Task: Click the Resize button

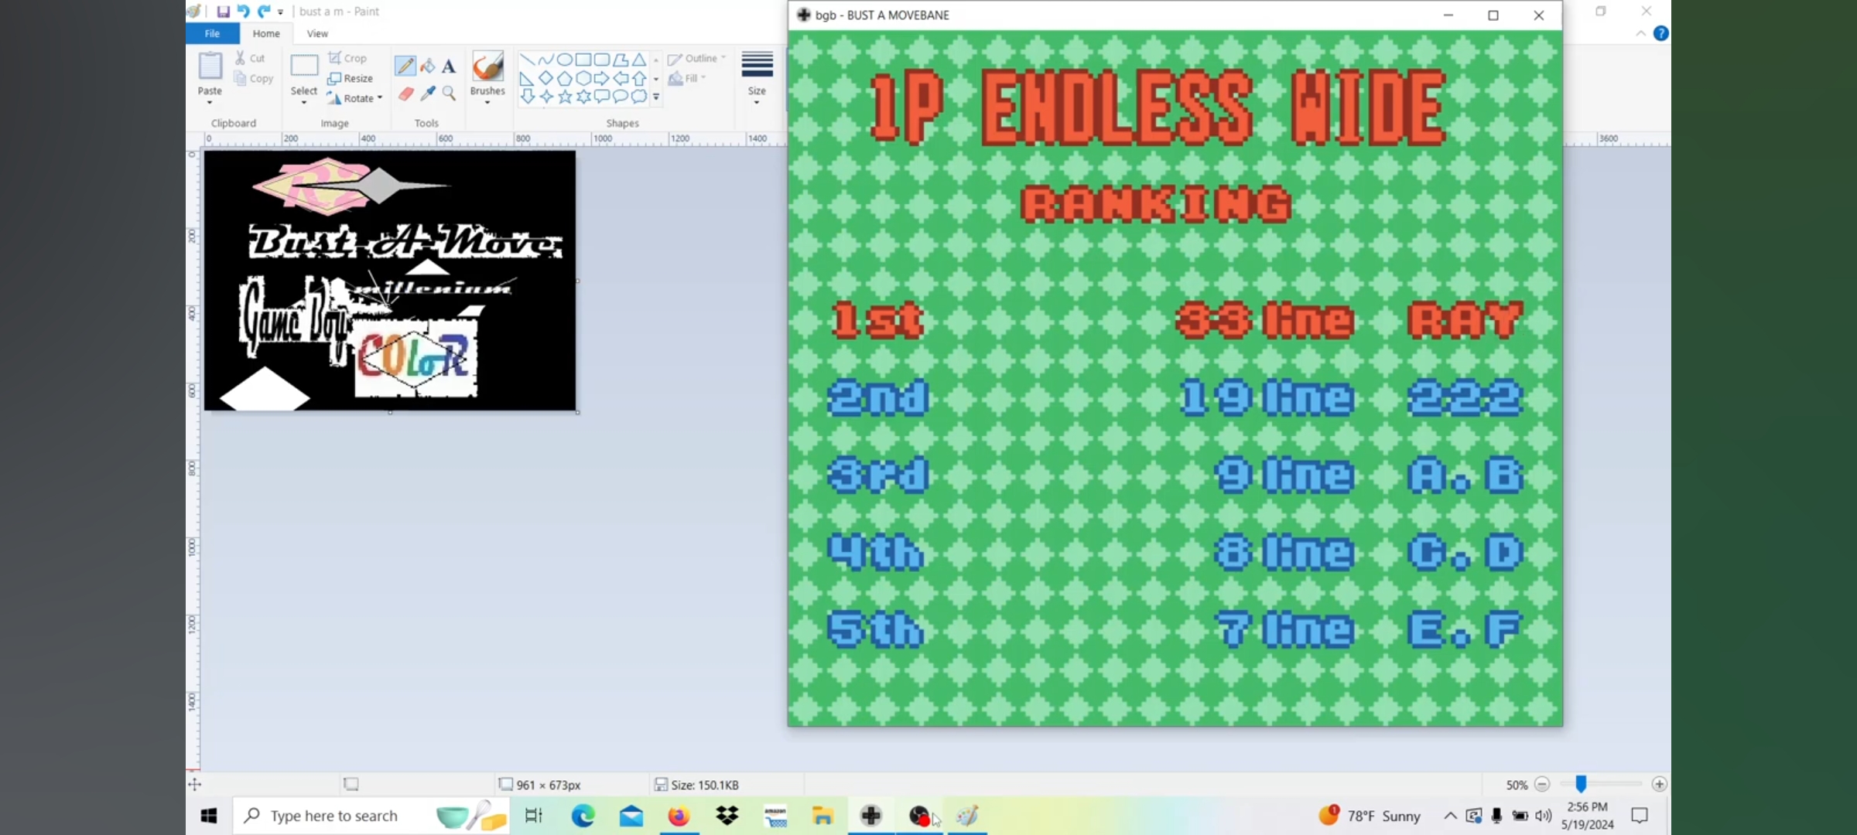Action: pyautogui.click(x=351, y=78)
